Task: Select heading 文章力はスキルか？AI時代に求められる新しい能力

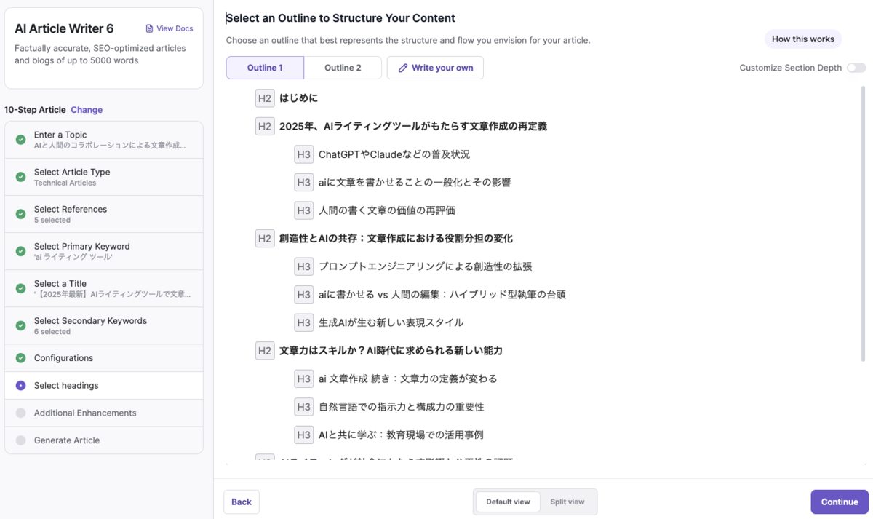Action: tap(391, 350)
